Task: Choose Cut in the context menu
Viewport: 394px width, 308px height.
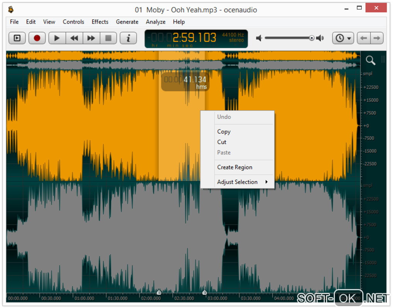Action: (x=238, y=142)
